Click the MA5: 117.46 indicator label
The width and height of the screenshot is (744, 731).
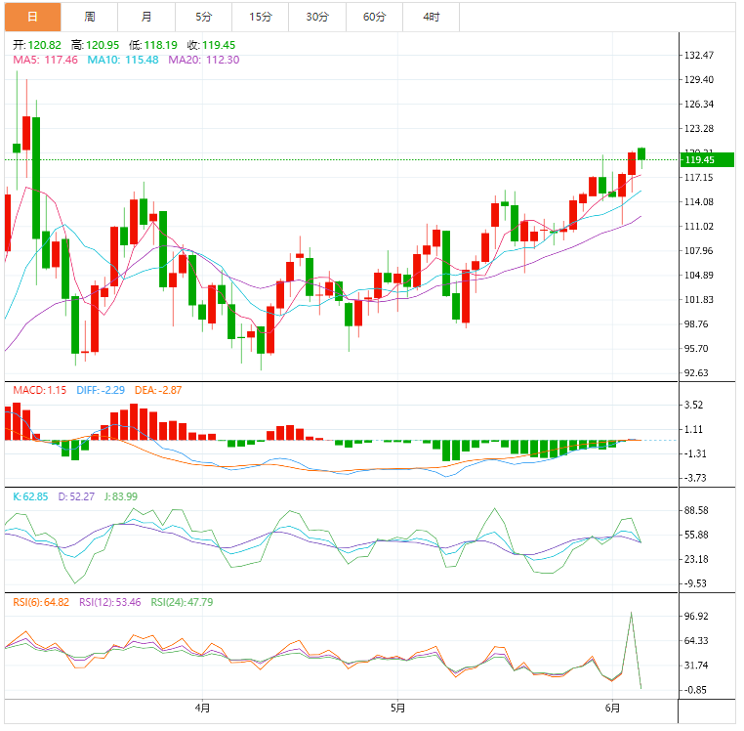[45, 60]
